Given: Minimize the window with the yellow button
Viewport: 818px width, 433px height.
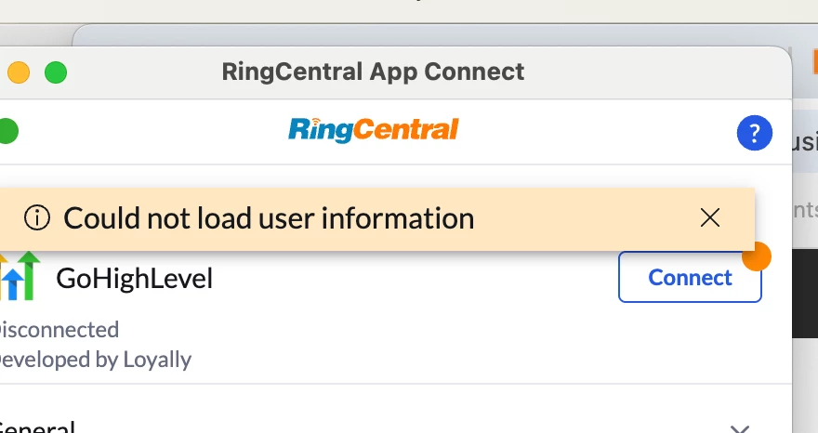Looking at the screenshot, I should (19, 72).
